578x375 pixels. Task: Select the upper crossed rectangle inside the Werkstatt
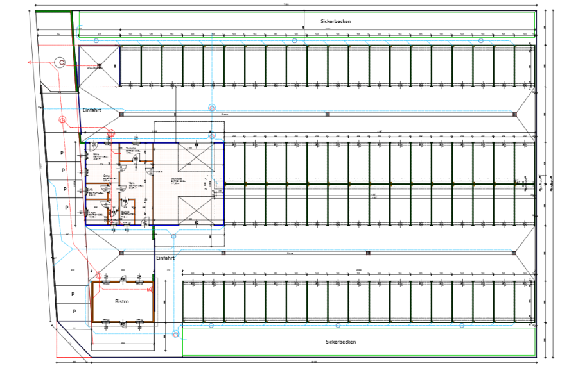(x=196, y=157)
